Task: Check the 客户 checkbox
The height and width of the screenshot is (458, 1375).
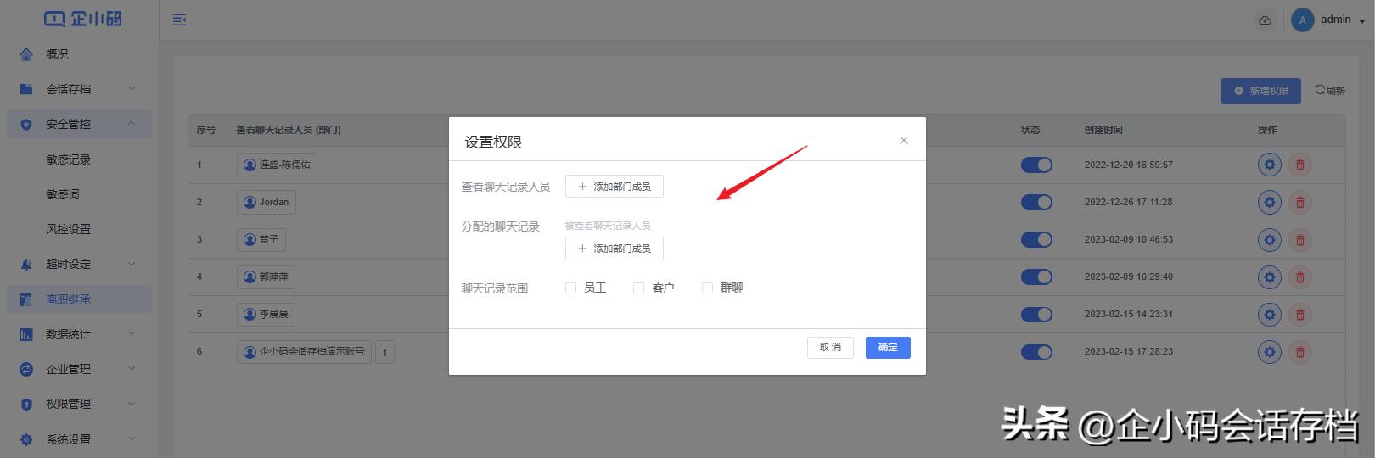Action: [x=638, y=288]
